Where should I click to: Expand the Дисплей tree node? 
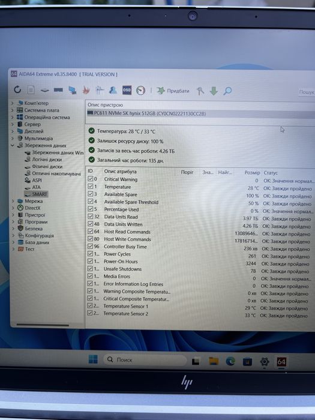(13, 131)
